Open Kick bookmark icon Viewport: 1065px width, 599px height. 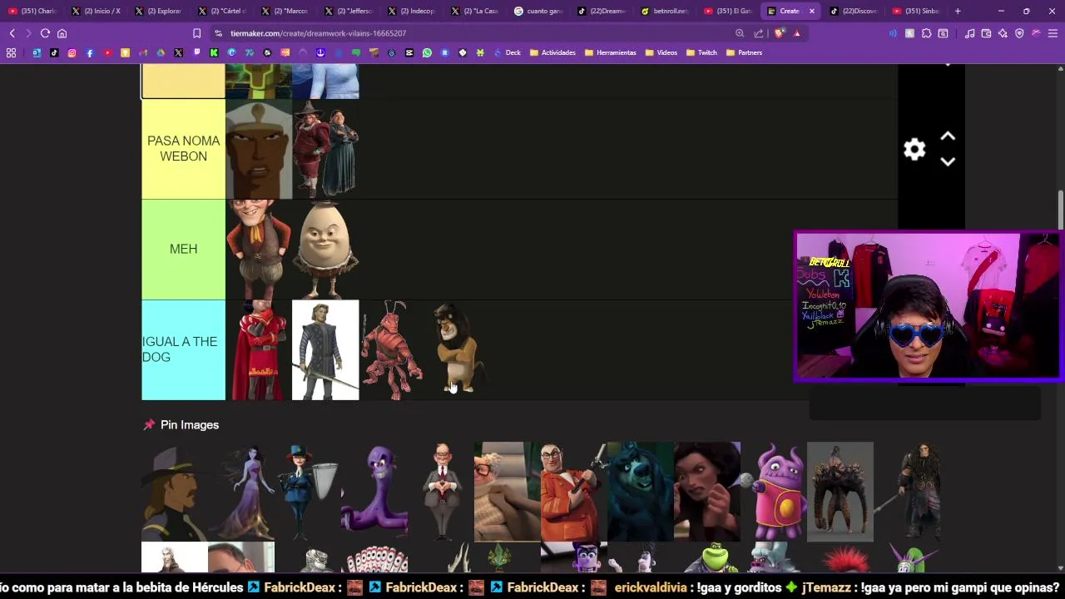pyautogui.click(x=214, y=52)
